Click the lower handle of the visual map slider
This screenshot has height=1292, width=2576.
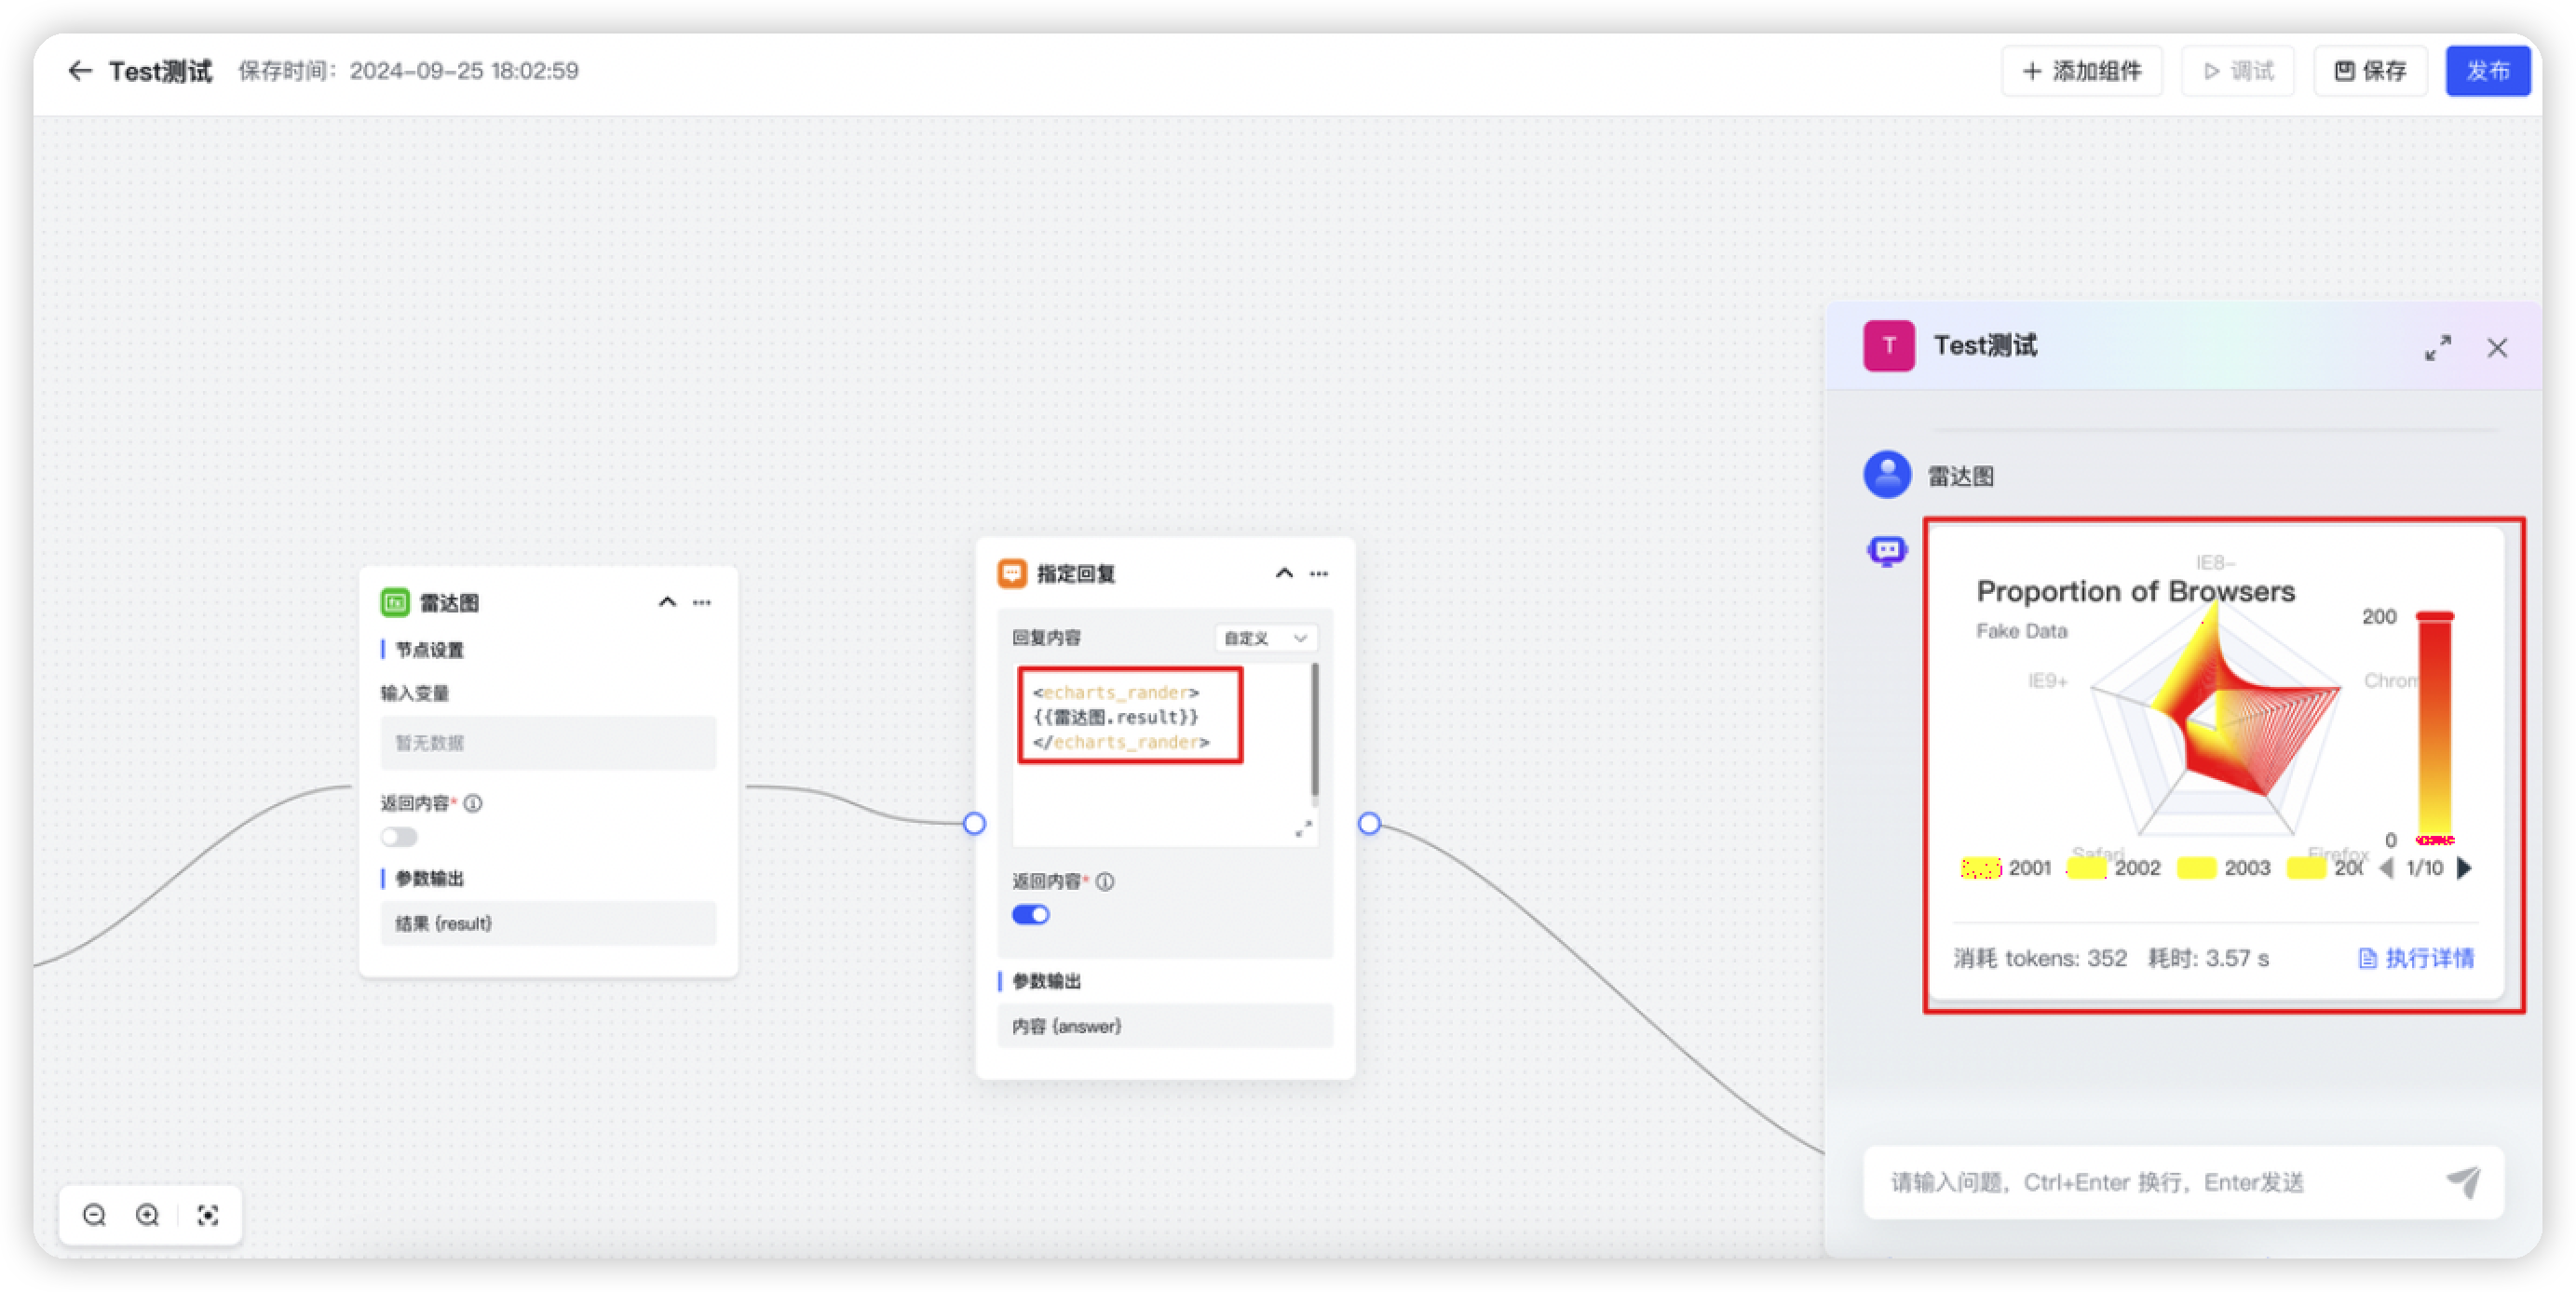2435,841
